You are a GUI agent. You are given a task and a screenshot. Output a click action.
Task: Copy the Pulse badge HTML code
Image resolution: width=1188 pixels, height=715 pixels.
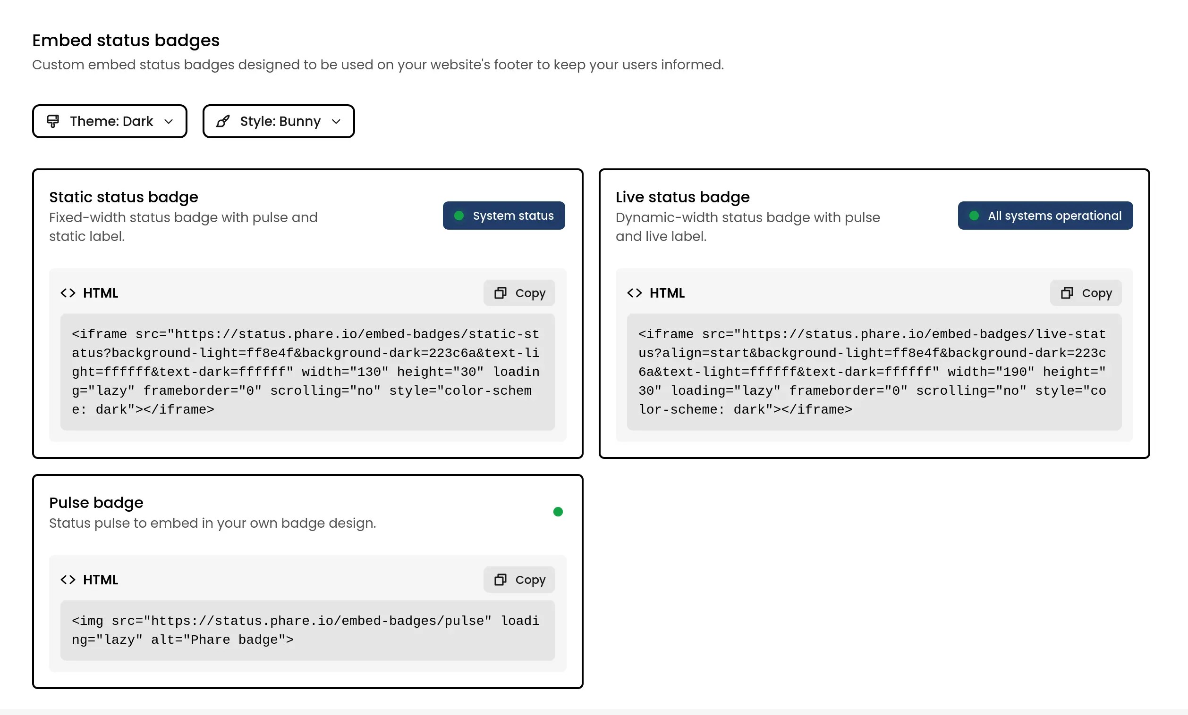click(x=519, y=579)
